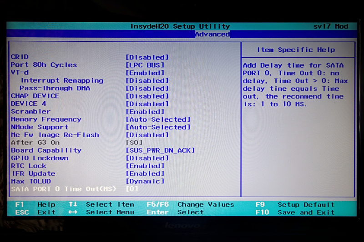The image size is (364, 242).
Task: Toggle Me Fw Image Re-Flash Disabled value
Action: click(x=147, y=135)
